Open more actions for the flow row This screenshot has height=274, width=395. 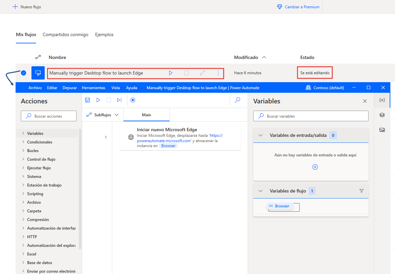(x=218, y=73)
